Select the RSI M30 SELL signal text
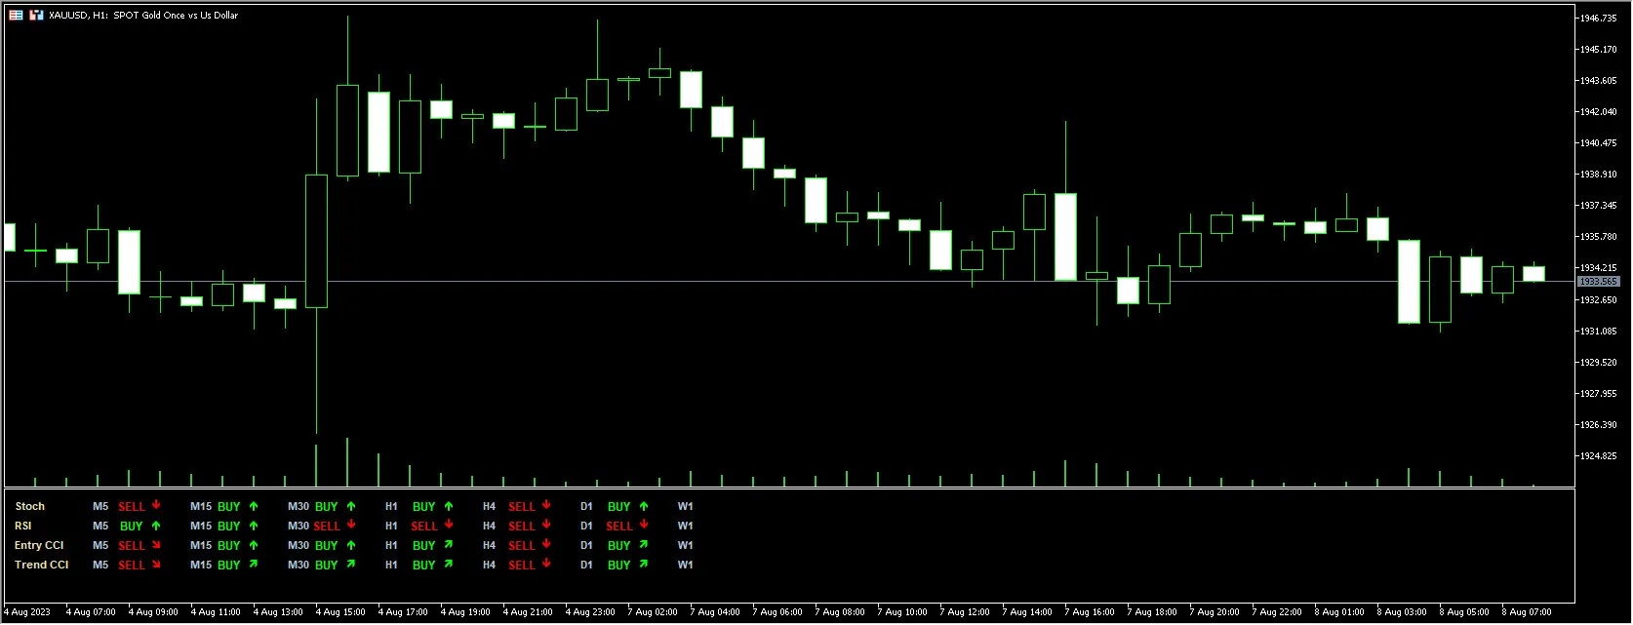Screen dimensions: 1633x625 click(327, 527)
